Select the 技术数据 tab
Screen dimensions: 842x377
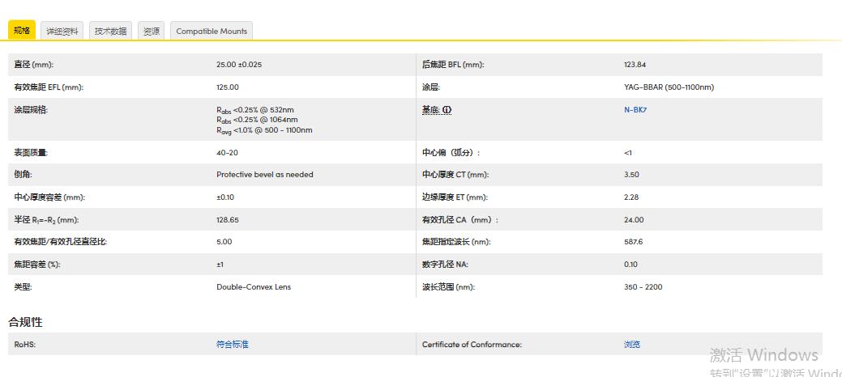point(110,31)
